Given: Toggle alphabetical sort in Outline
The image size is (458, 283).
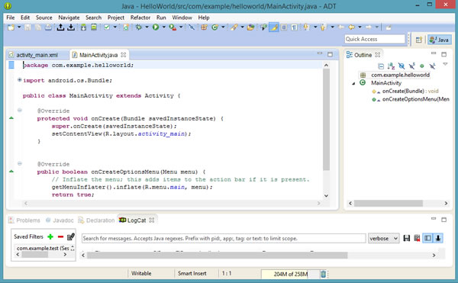Looking at the screenshot, I should [x=391, y=66].
